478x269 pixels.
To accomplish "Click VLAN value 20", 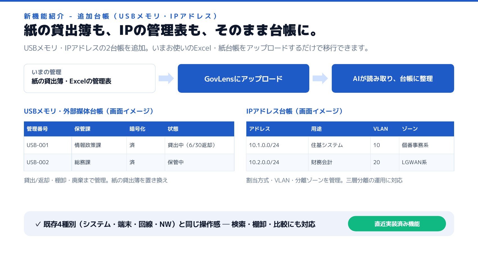I will point(385,162).
